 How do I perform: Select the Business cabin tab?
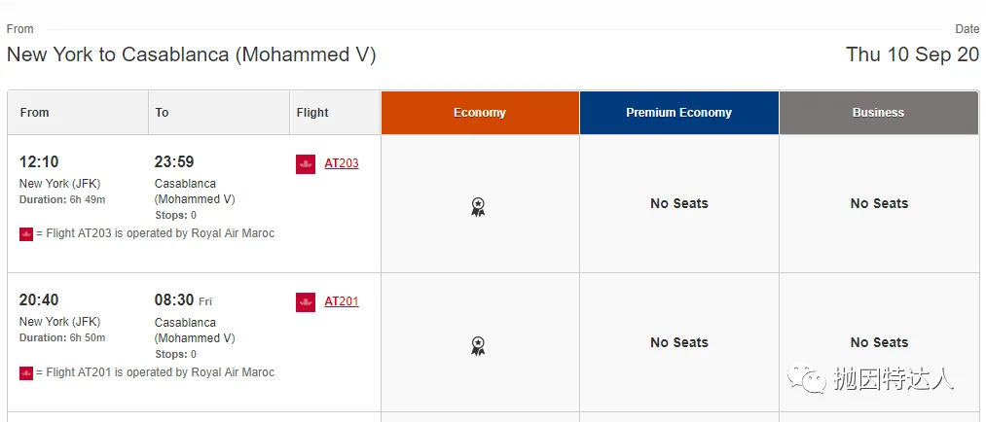point(879,113)
